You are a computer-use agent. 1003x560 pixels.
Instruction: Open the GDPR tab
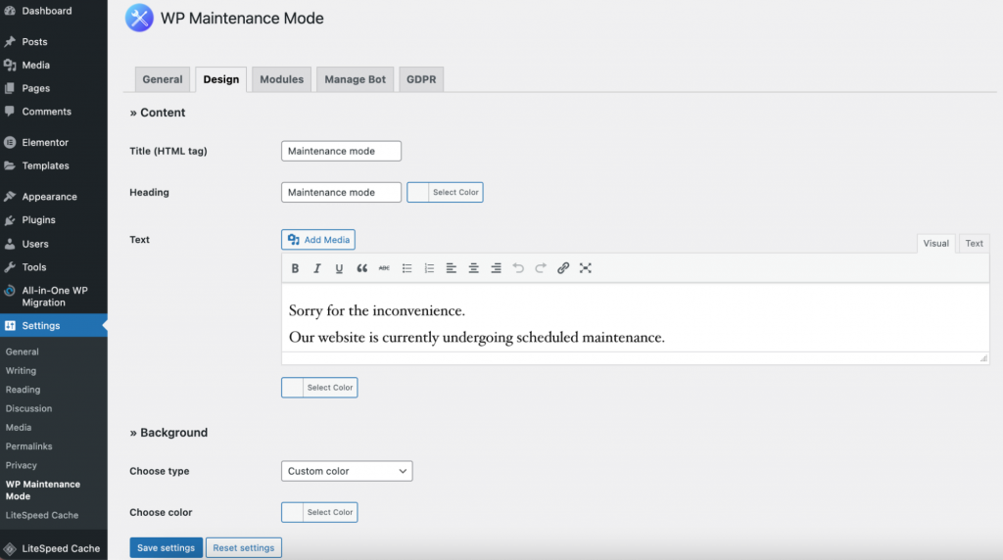point(421,79)
